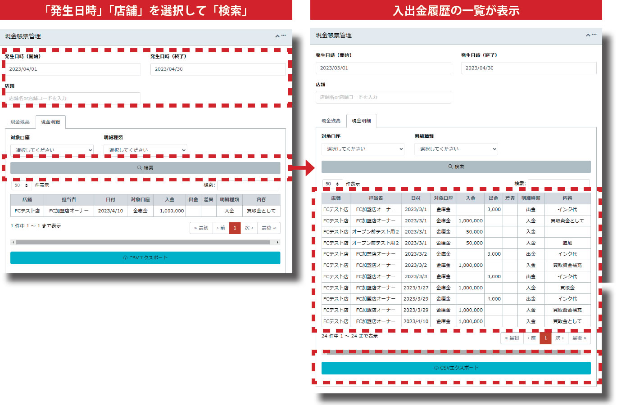Collapse the left 現金帳票管理 panel chevron
617x419 pixels.
click(277, 36)
